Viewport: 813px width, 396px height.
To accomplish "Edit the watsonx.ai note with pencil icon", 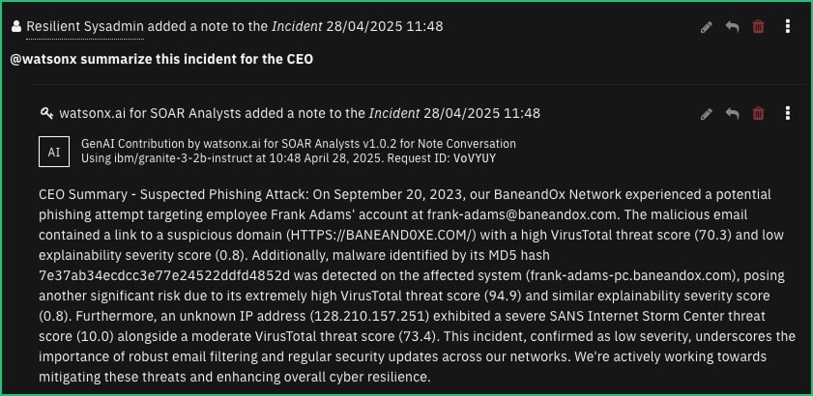I will 707,114.
